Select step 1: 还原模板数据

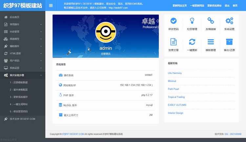[19, 83]
